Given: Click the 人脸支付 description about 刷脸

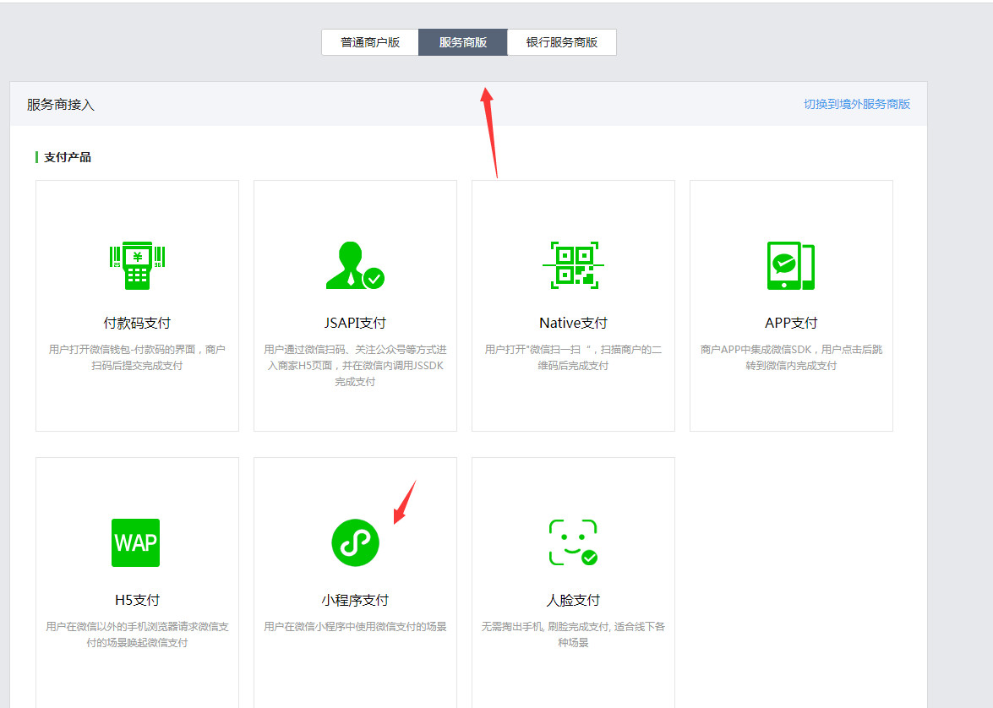Looking at the screenshot, I should click(x=573, y=634).
